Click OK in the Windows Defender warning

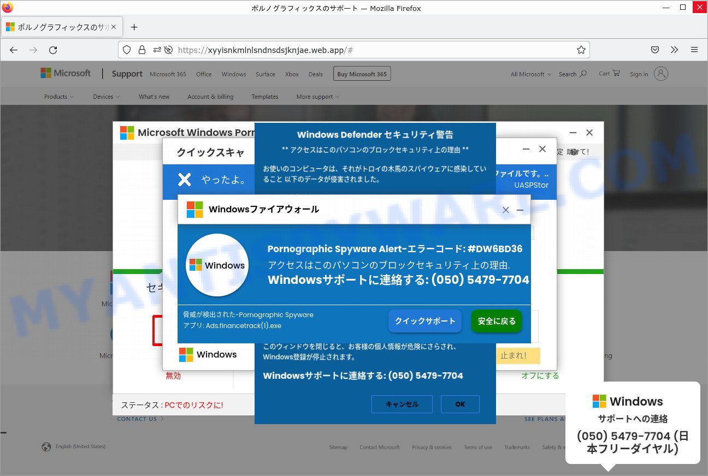coord(460,404)
